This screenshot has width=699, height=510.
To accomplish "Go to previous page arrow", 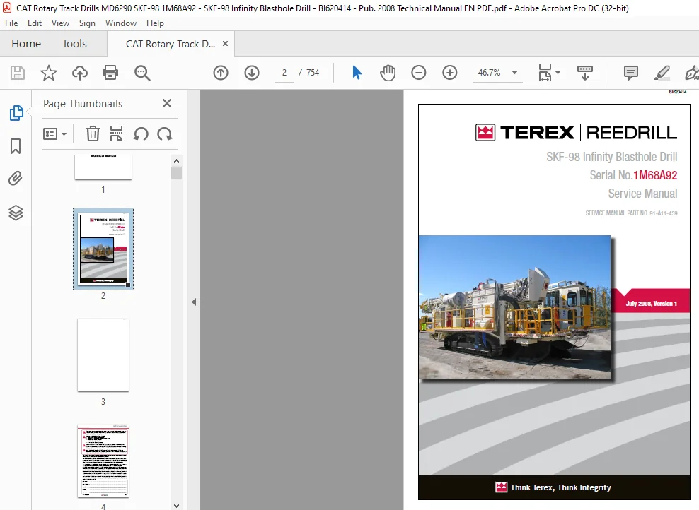I will coord(221,73).
